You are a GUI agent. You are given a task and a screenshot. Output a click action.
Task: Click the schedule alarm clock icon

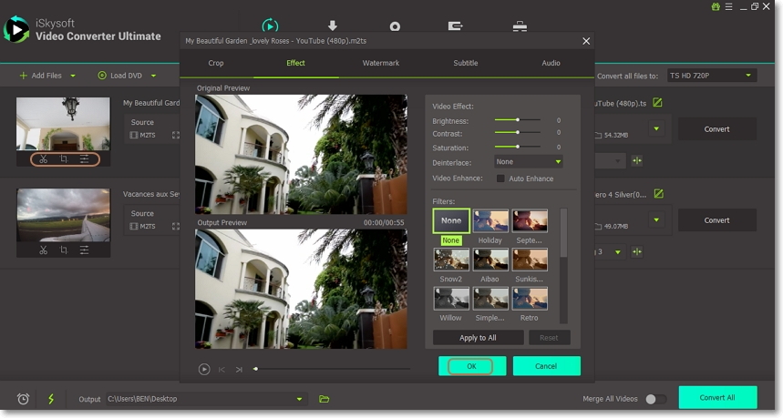[24, 399]
